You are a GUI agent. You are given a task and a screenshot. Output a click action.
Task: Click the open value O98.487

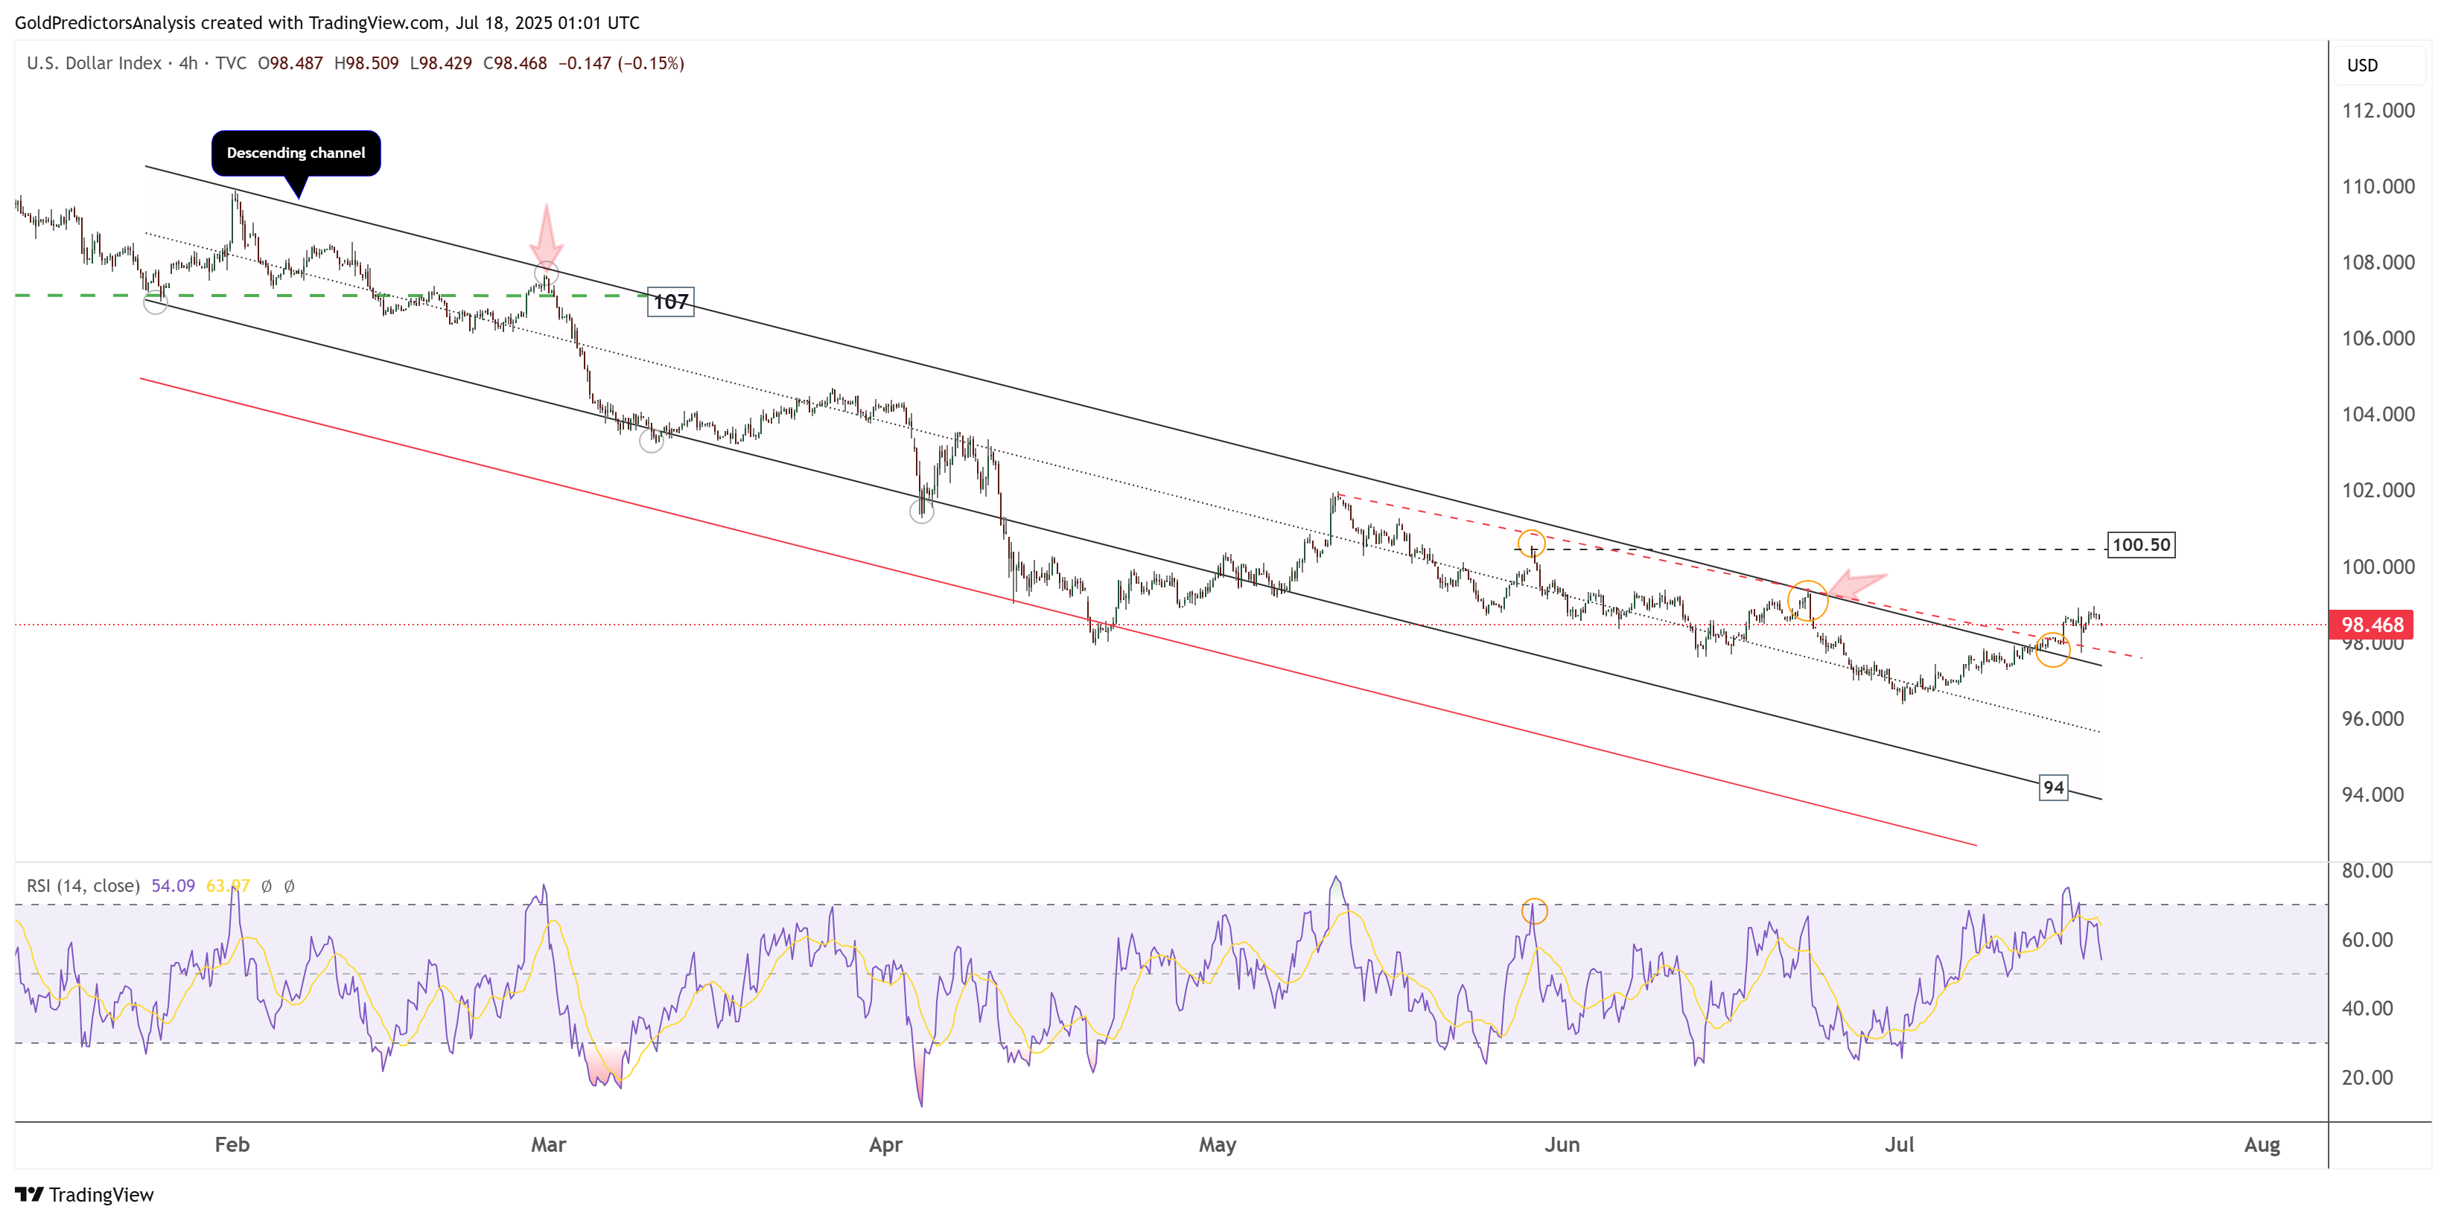click(290, 63)
